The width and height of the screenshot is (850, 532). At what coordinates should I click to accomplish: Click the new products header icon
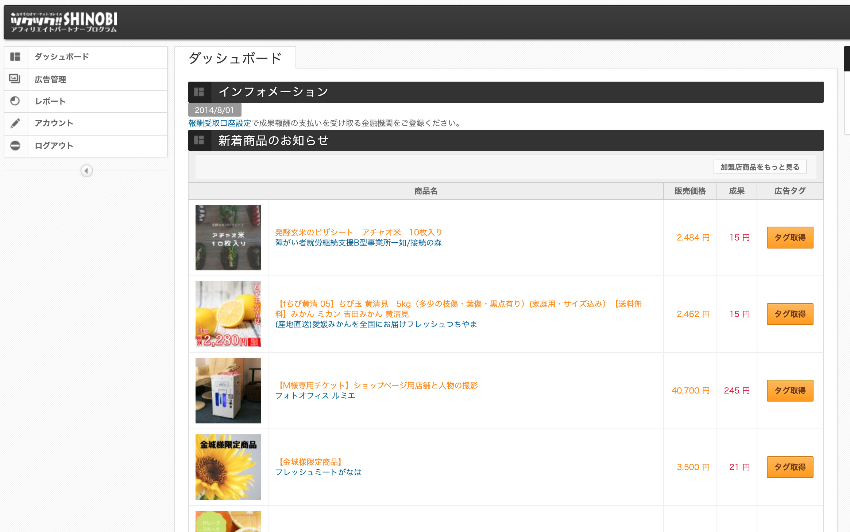coord(199,140)
